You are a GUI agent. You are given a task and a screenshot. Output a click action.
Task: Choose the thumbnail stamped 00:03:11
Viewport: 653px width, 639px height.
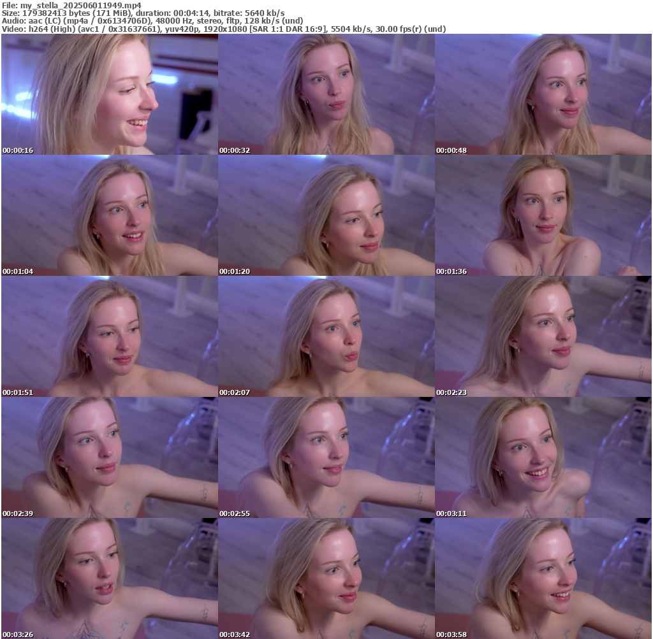coord(543,457)
